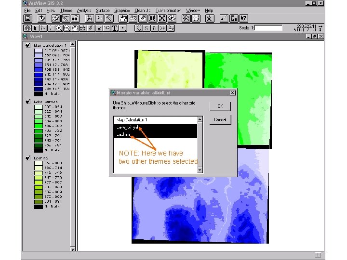Select the Zoom In magnifier tool
Screen dimensions: 347x260
click(x=59, y=28)
